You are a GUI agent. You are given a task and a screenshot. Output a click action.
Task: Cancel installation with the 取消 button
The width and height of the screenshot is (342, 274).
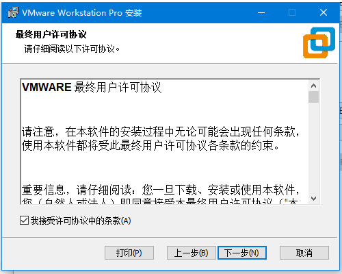pos(304,253)
